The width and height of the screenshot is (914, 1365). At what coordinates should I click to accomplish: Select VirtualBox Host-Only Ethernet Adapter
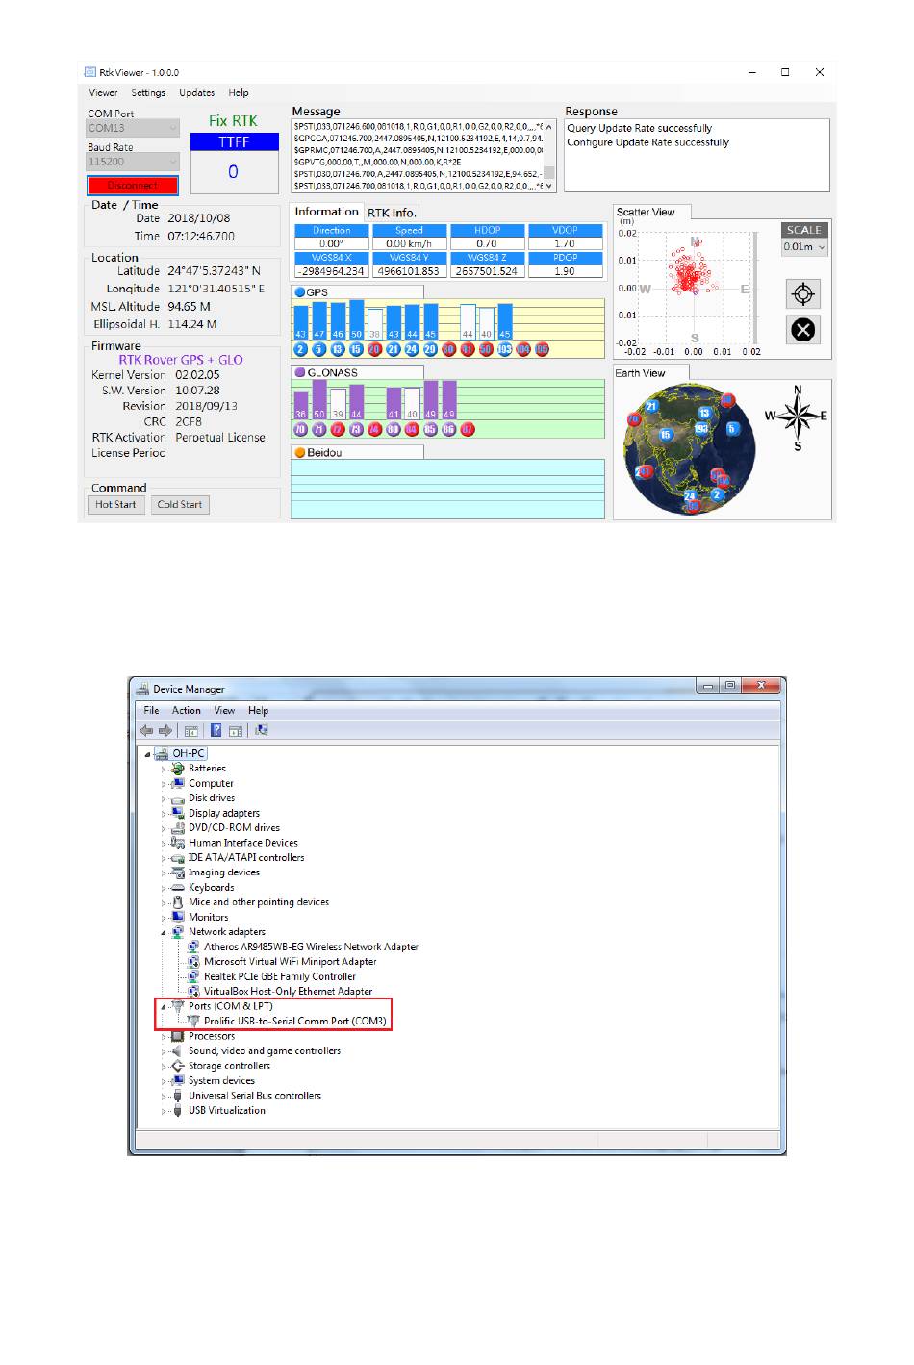click(x=288, y=992)
